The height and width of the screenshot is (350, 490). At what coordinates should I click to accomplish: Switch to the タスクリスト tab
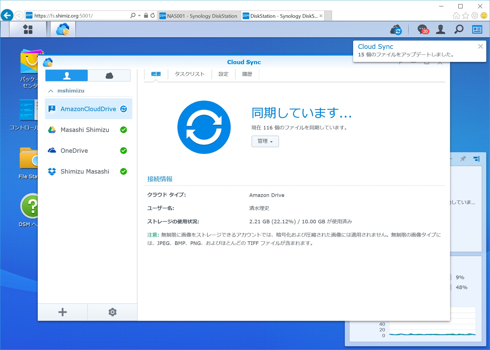point(189,74)
